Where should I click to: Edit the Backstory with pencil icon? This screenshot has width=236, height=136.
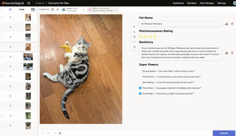(226, 53)
